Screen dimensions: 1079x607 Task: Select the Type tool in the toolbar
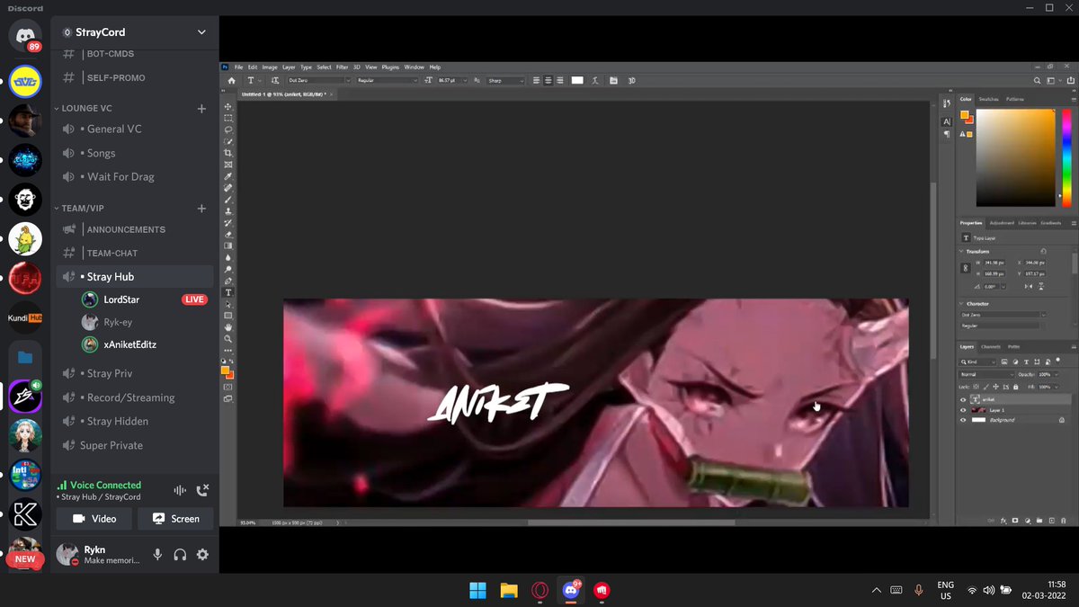coord(228,293)
